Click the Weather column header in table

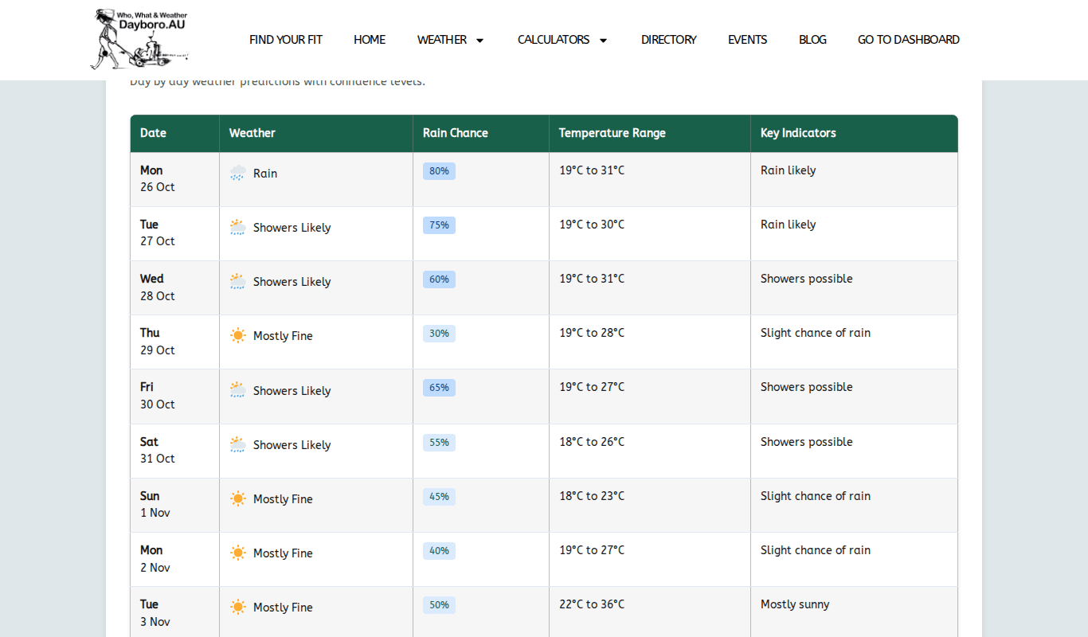point(316,133)
